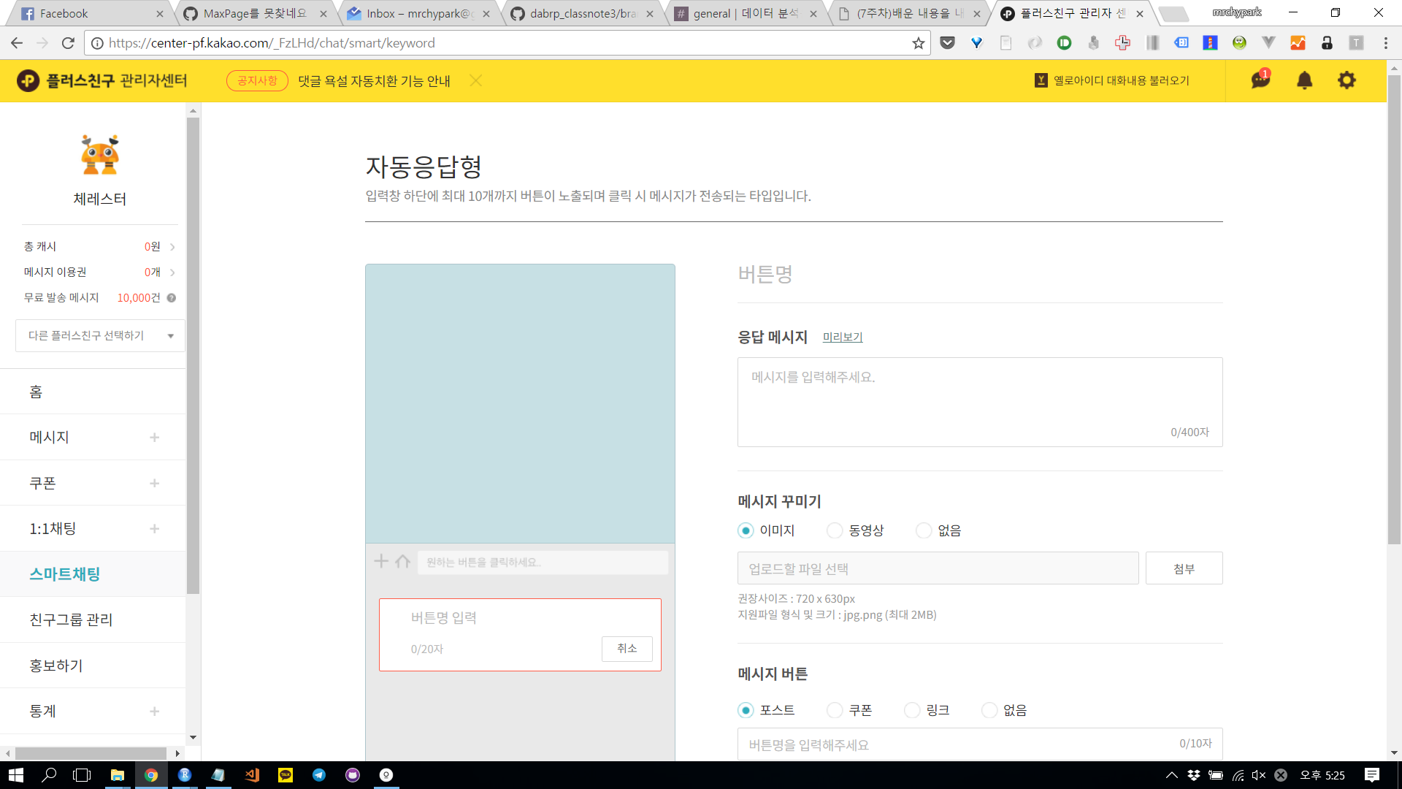Open KakaoTalk from the Windows taskbar
Viewport: 1402px width, 789px height.
[286, 775]
